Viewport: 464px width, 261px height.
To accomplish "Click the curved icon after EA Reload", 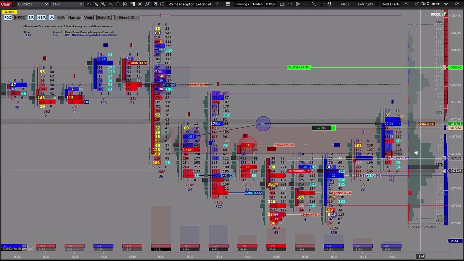I will point(217,4).
